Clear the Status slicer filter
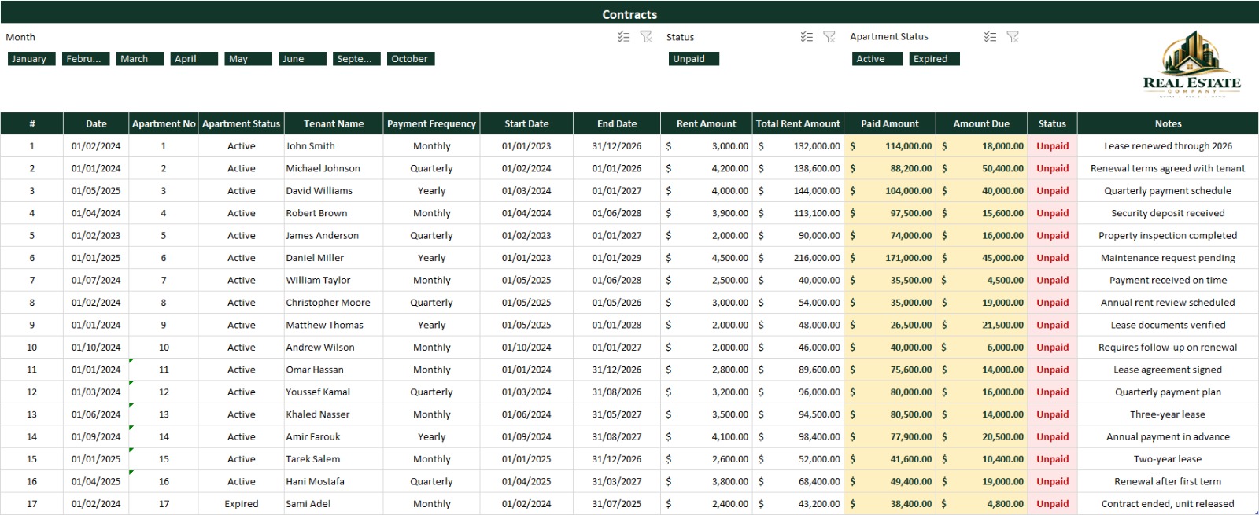The width and height of the screenshot is (1259, 515). (829, 37)
